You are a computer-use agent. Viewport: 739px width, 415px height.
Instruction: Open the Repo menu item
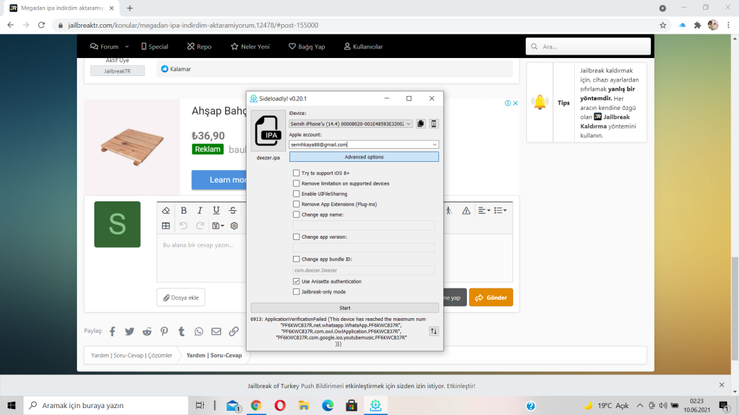[x=199, y=46]
